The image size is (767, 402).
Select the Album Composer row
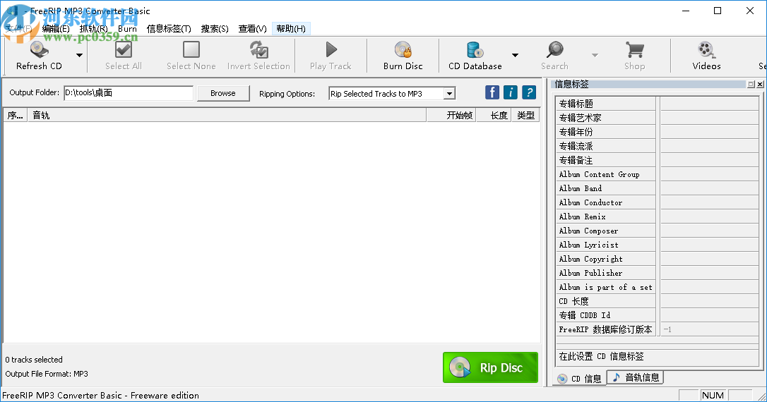(x=658, y=231)
